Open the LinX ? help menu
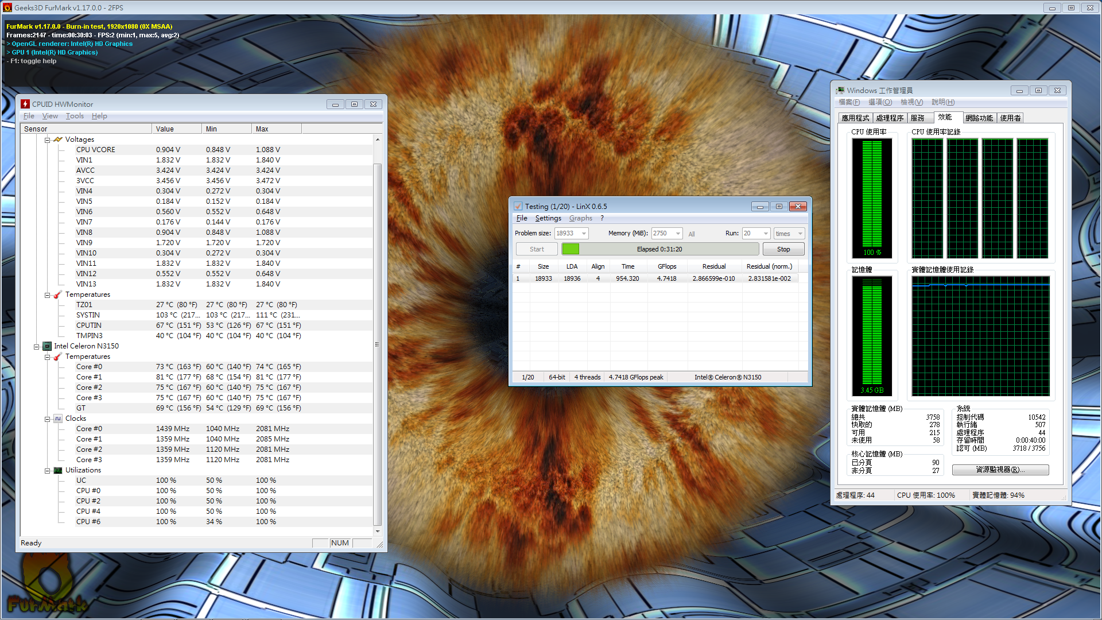This screenshot has height=620, width=1102. [x=602, y=218]
